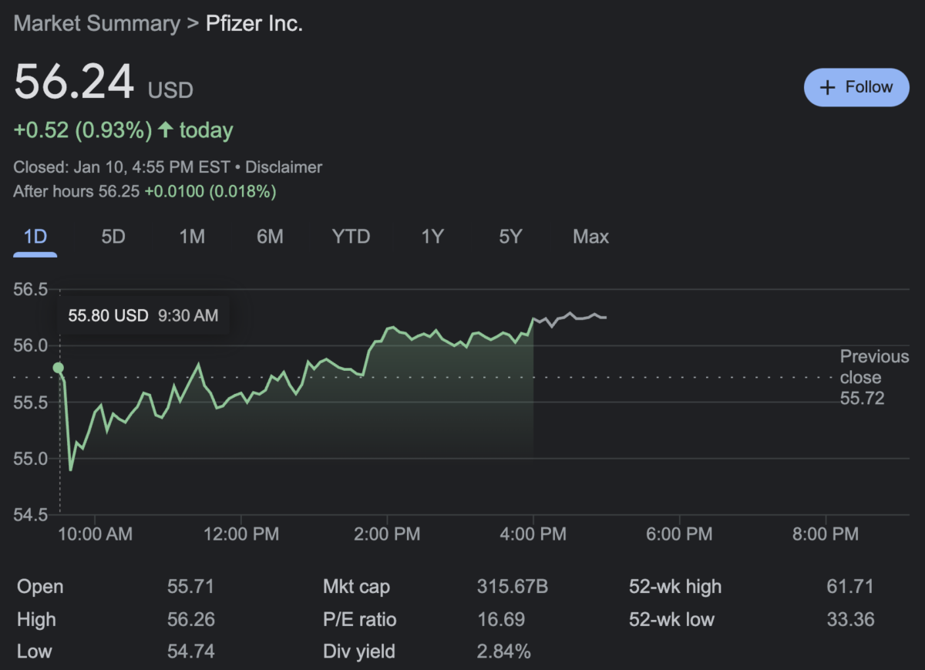Click the 10:00 AM axis label
Image resolution: width=925 pixels, height=670 pixels.
[94, 534]
